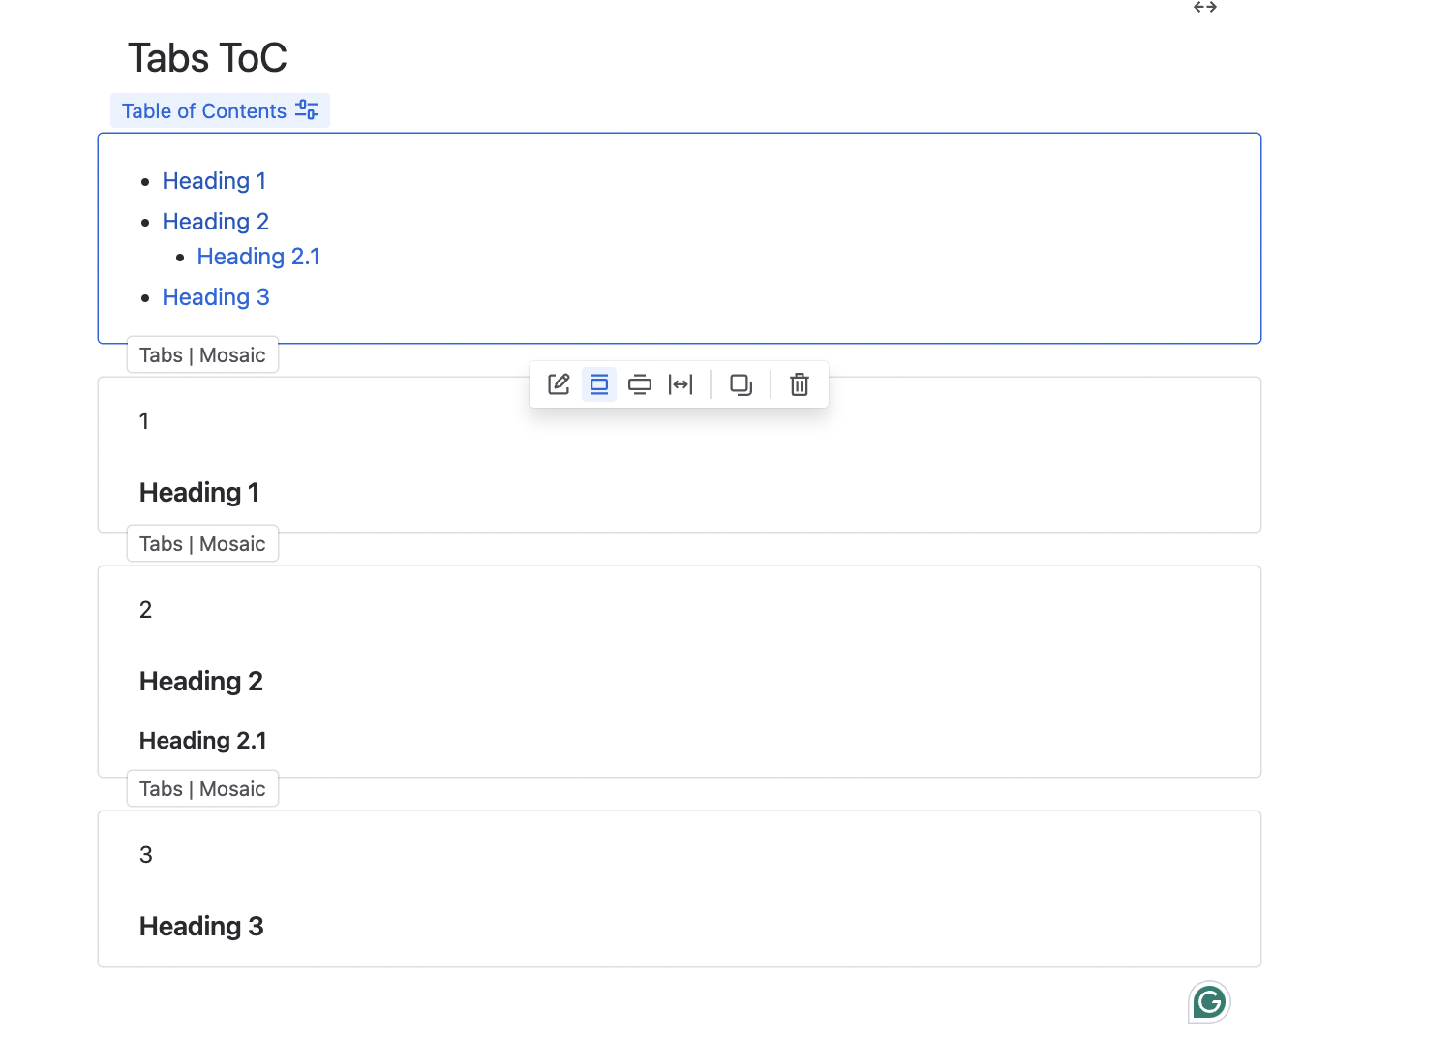Screen dimensions: 1454x1040
Task: Navigate to Heading 3 using the ToC
Action: click(x=215, y=297)
